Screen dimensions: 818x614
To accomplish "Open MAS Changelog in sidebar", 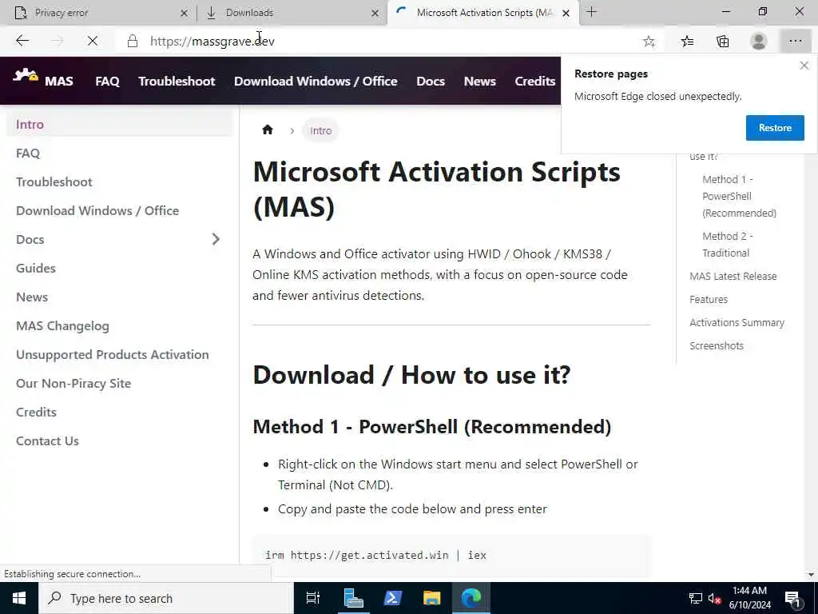I will [62, 326].
